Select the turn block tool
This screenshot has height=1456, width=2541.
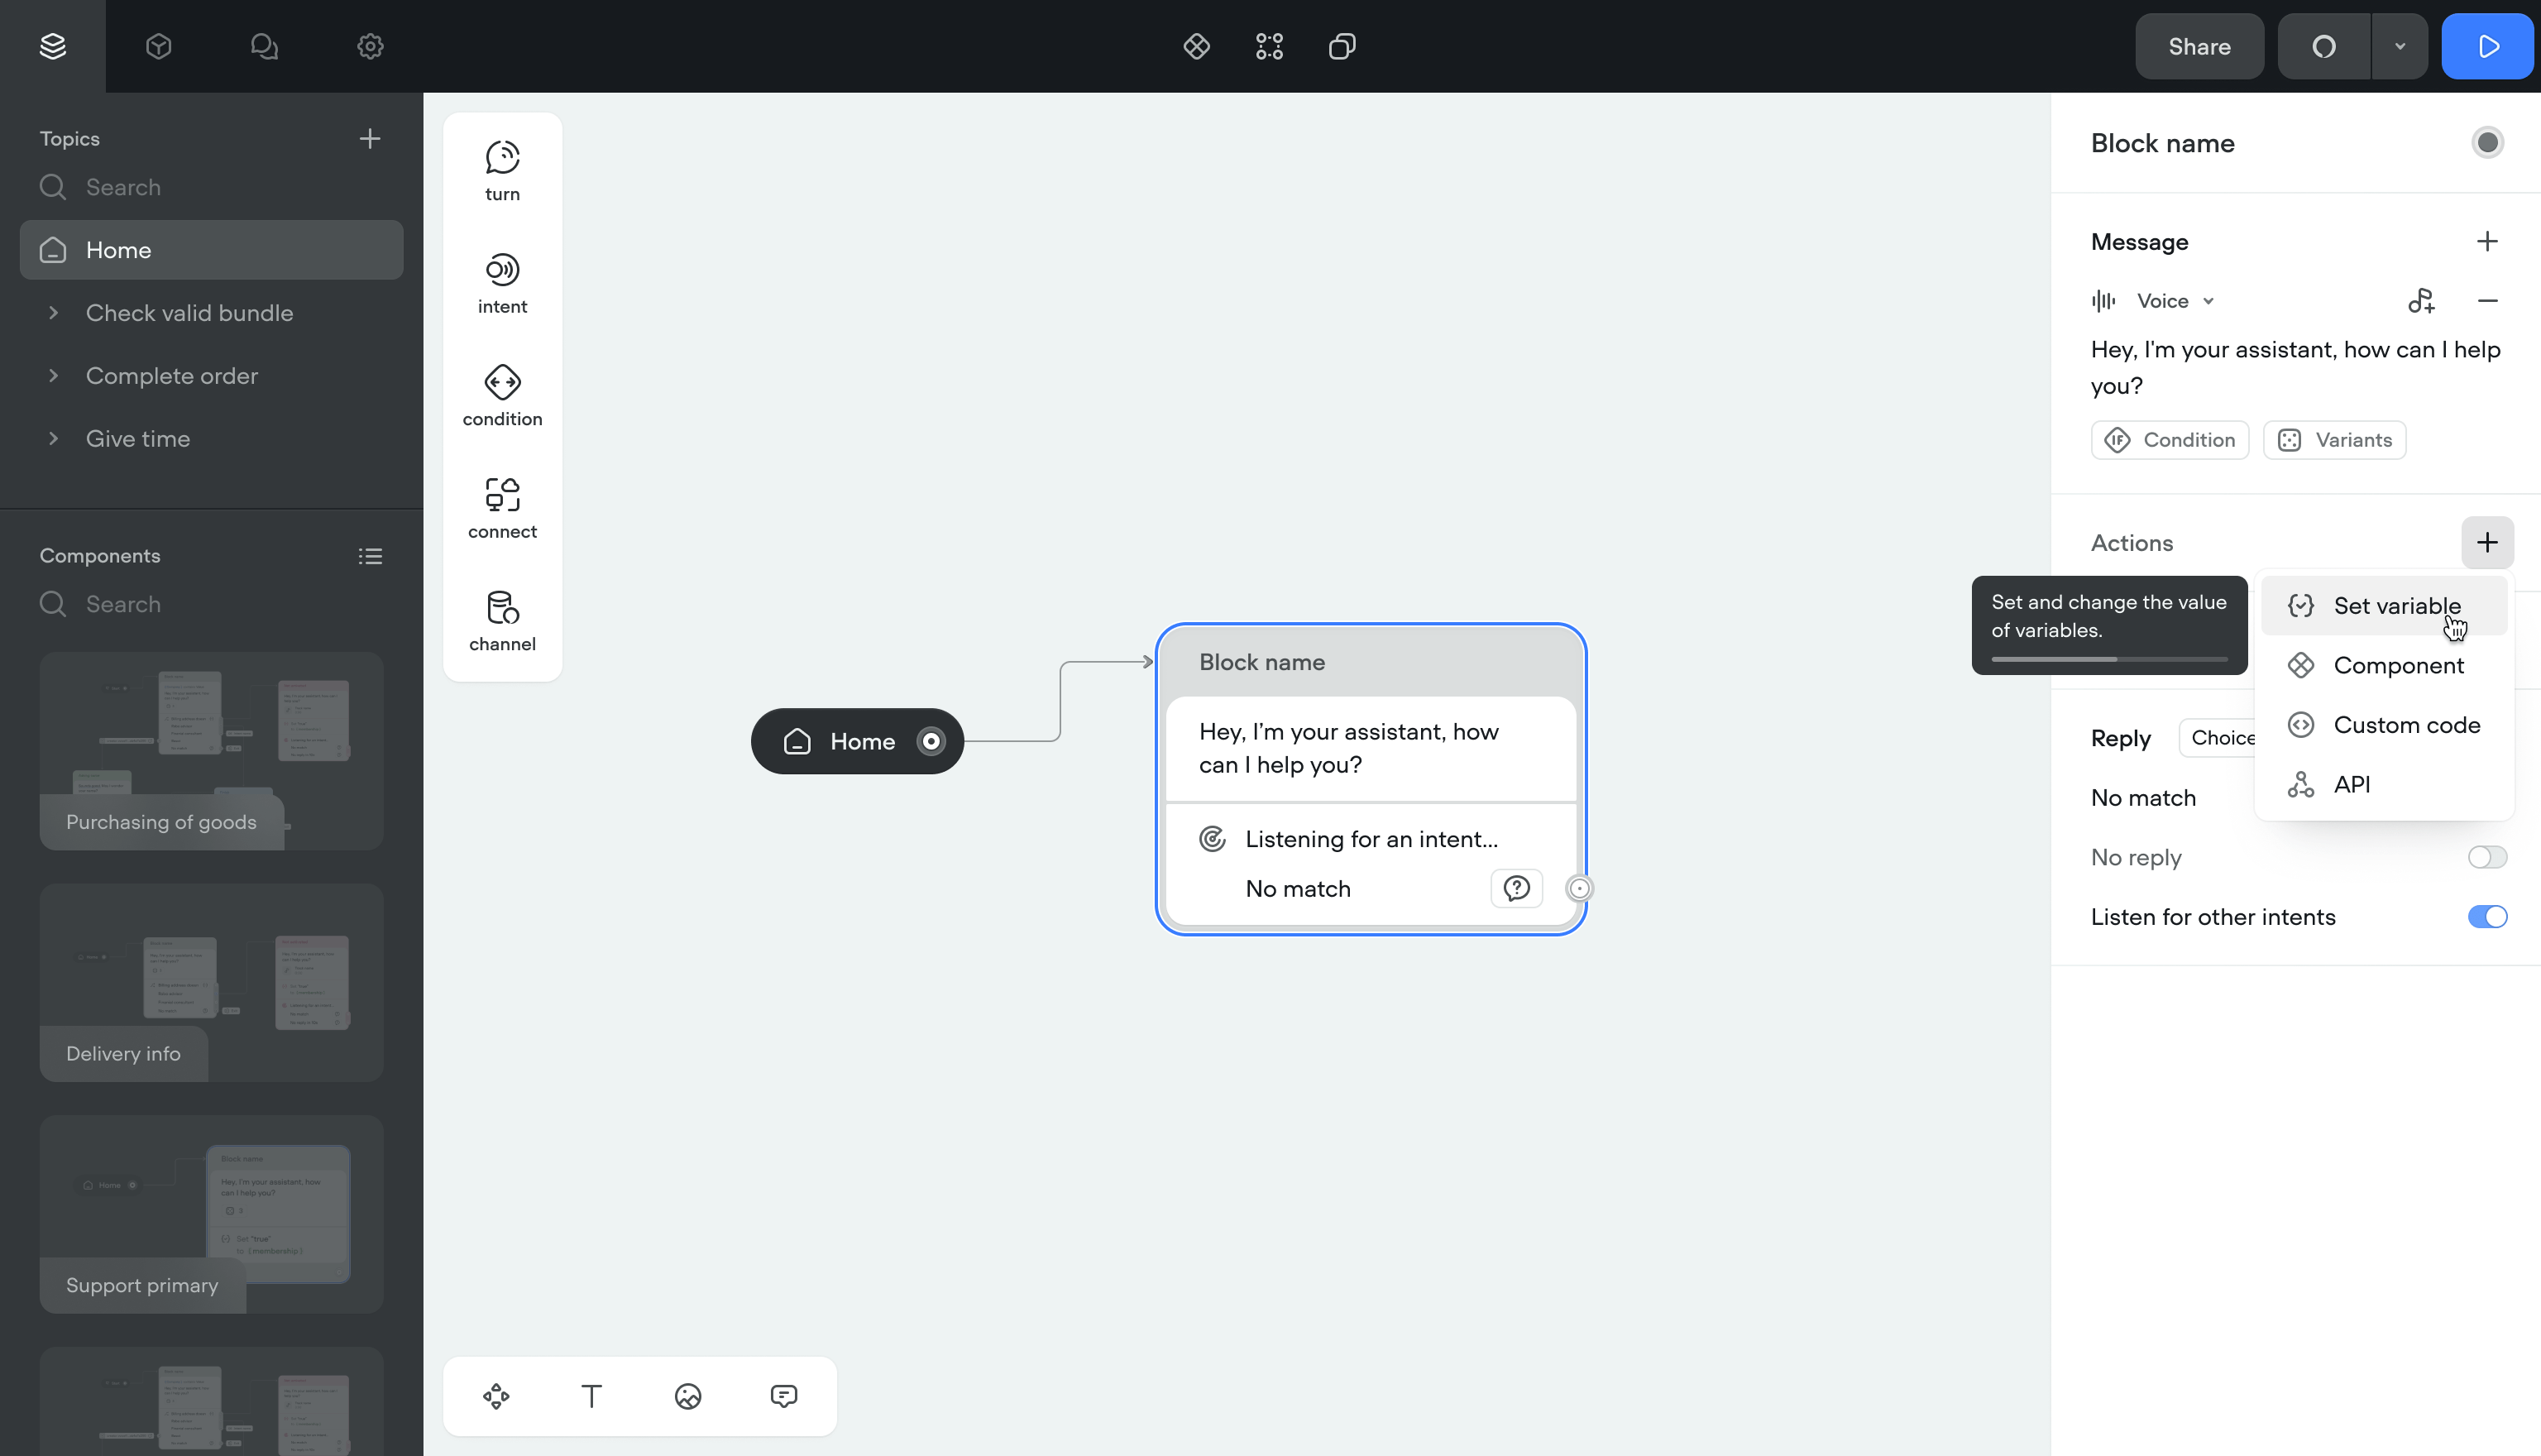[502, 171]
